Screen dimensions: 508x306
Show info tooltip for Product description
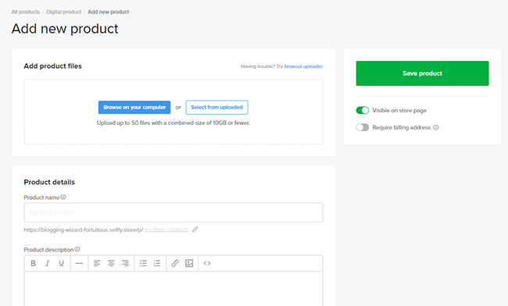pos(77,249)
